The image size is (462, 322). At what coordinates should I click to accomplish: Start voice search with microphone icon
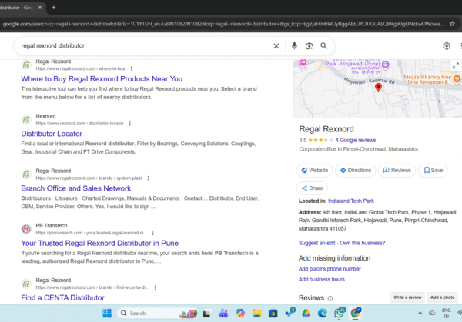pos(294,46)
